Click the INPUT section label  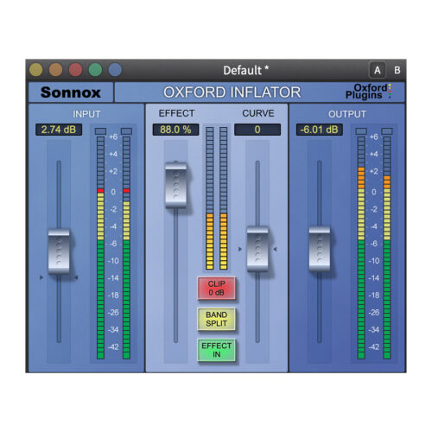tap(86, 114)
